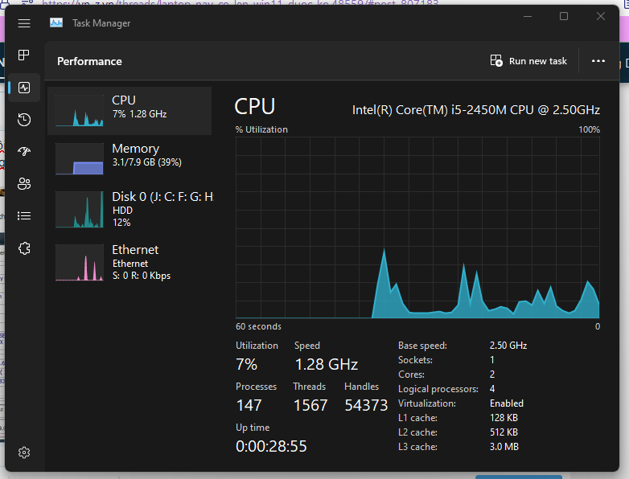Click the 1.28 GHz speed value
This screenshot has height=479, width=629.
tap(326, 364)
